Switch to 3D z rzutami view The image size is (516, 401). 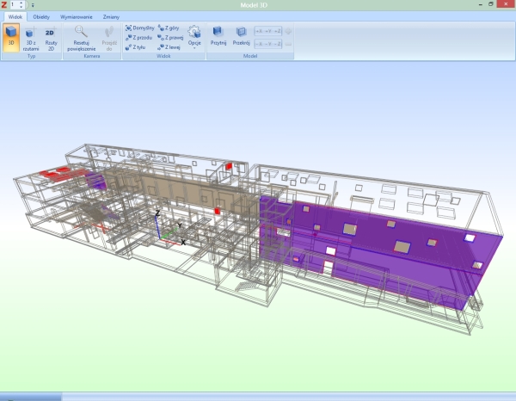[x=31, y=38]
